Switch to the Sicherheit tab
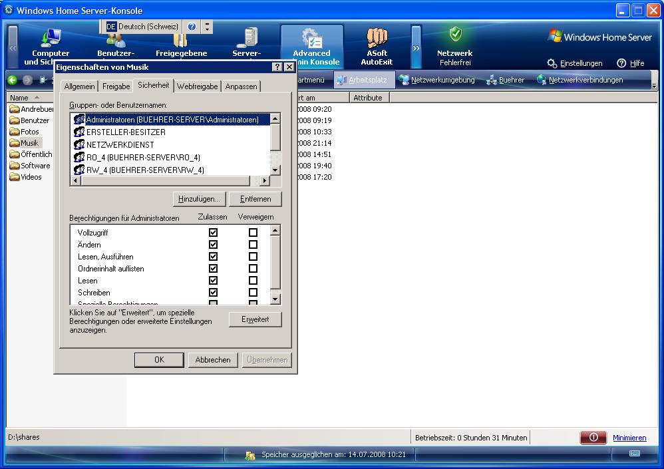Screen dimensions: 664x469 (x=153, y=85)
